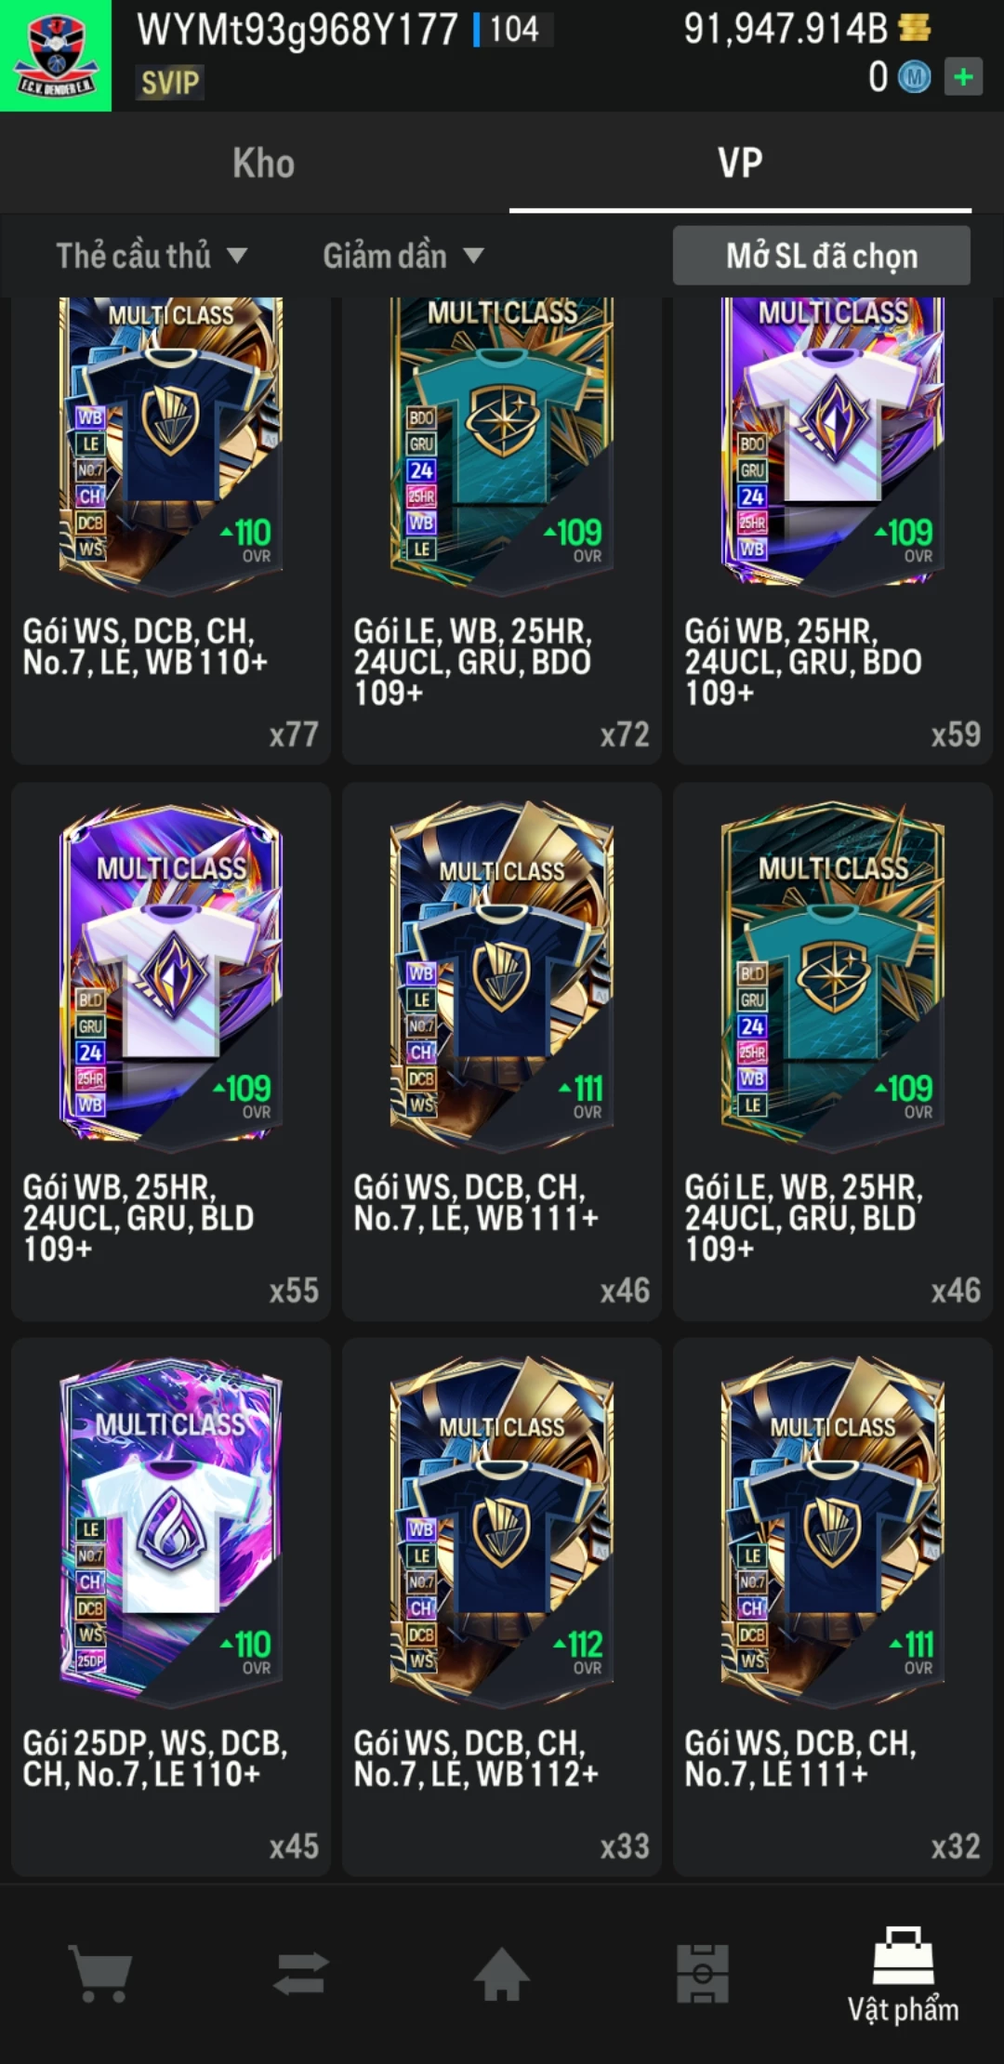Tap the gold coins balance icon
Screen dimensions: 1004x2064
pyautogui.click(x=915, y=28)
